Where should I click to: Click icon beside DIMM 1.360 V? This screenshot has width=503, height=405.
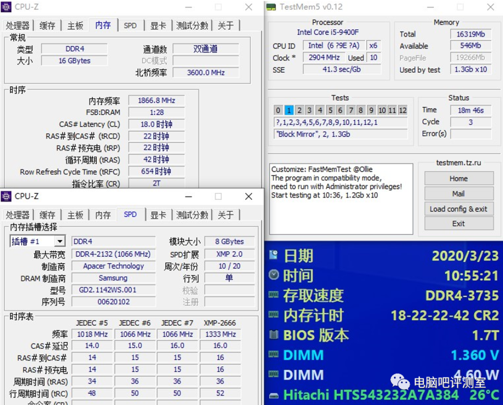(x=273, y=354)
